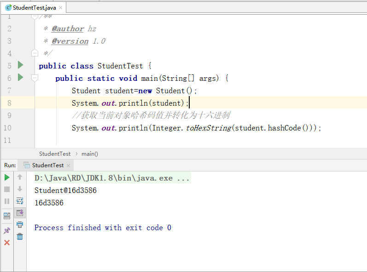Collapse the main method fold at line 6
Image resolution: width=367 pixels, height=272 pixels.
click(x=35, y=78)
